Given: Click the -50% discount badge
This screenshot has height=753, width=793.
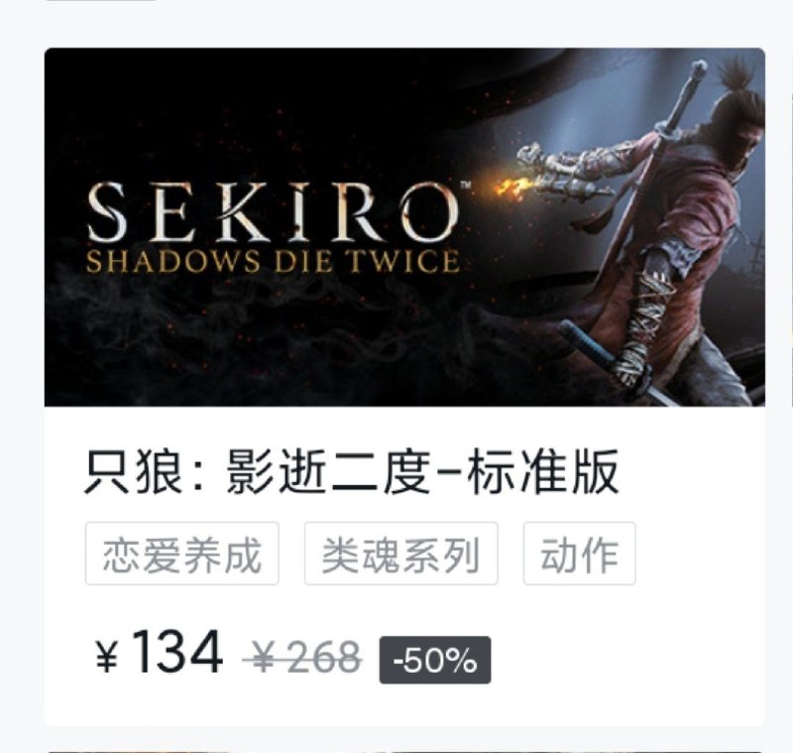Looking at the screenshot, I should click(435, 661).
